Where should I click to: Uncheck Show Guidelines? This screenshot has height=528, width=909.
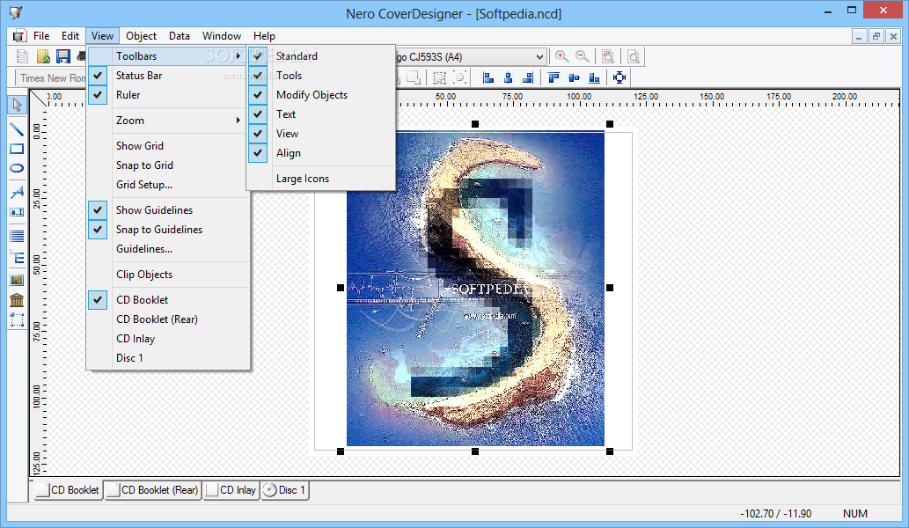[x=168, y=209]
